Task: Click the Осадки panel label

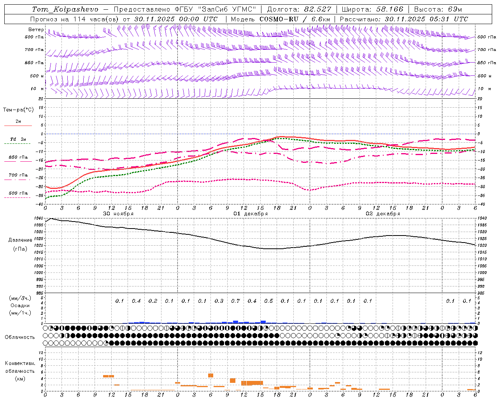Action: [20, 305]
